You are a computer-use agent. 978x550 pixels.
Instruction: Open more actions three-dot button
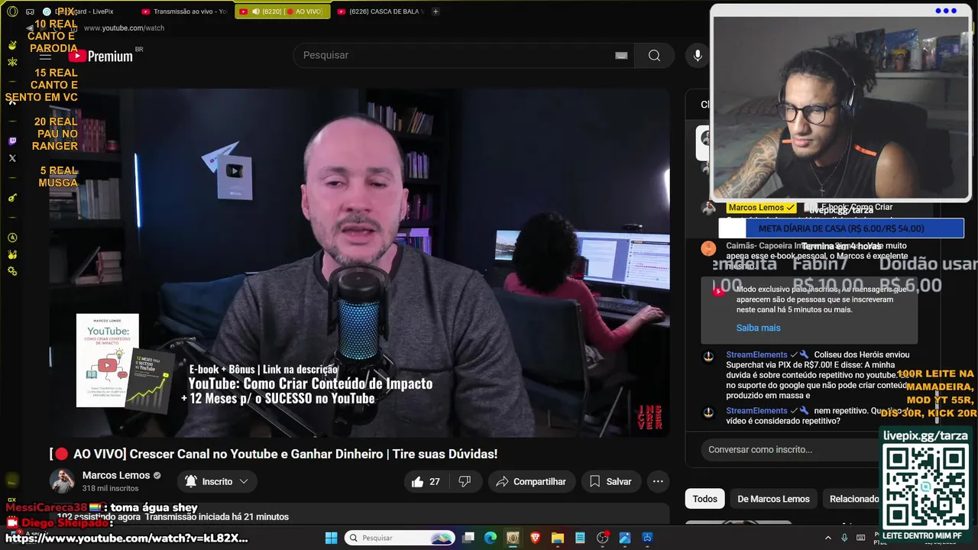658,481
